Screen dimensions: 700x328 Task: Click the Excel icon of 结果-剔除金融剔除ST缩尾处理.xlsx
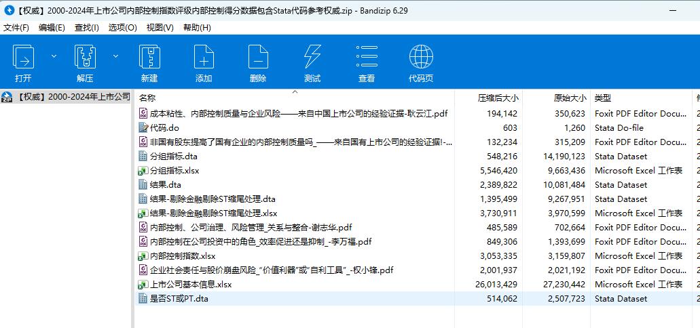[x=143, y=213]
